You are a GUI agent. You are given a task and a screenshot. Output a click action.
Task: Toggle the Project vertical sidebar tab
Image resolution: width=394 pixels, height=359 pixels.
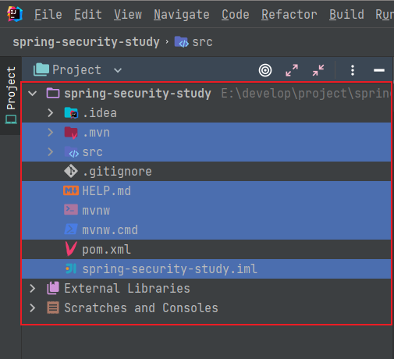point(11,95)
